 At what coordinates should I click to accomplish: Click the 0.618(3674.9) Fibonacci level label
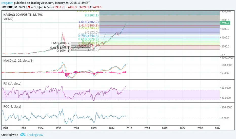point(89,39)
